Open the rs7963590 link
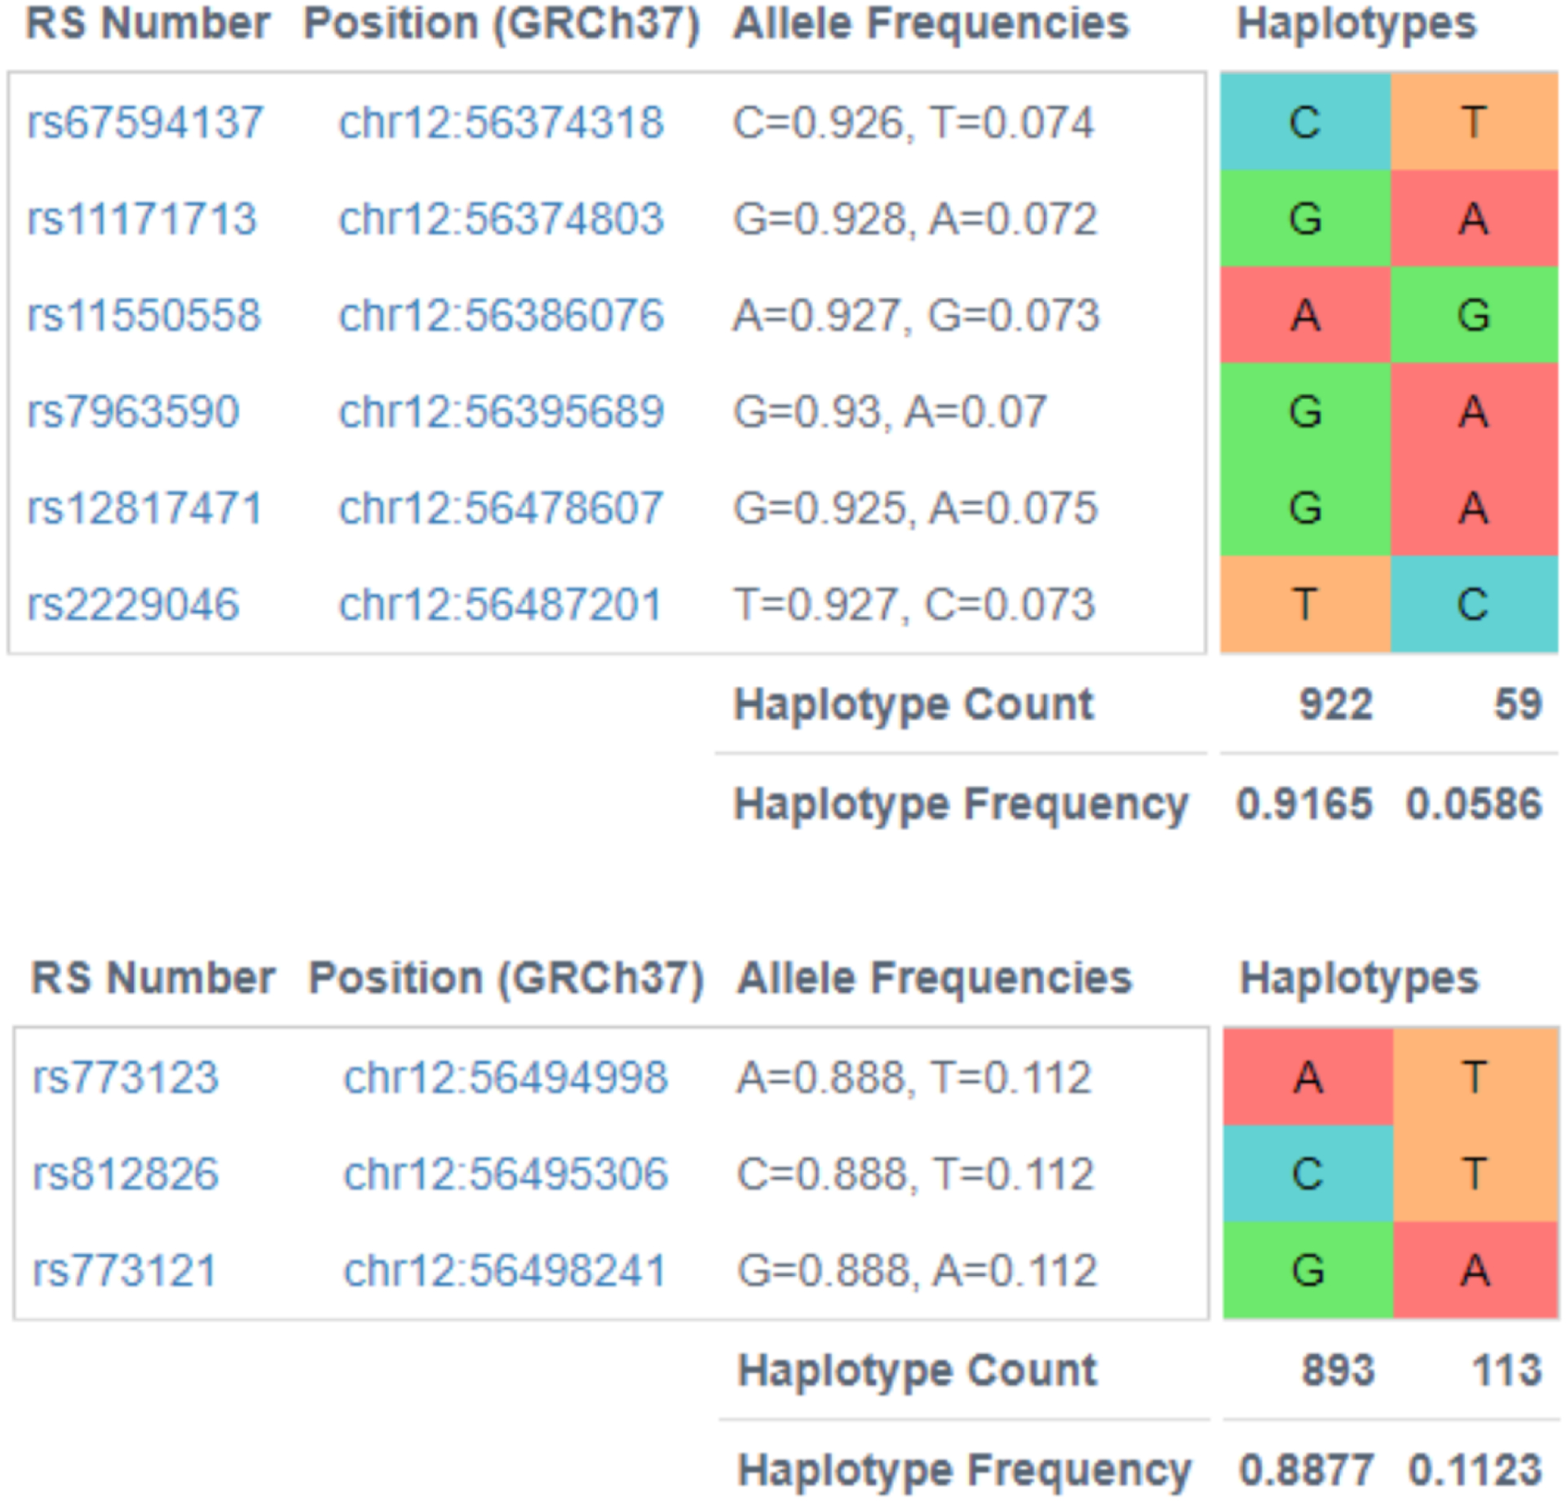 tap(134, 412)
